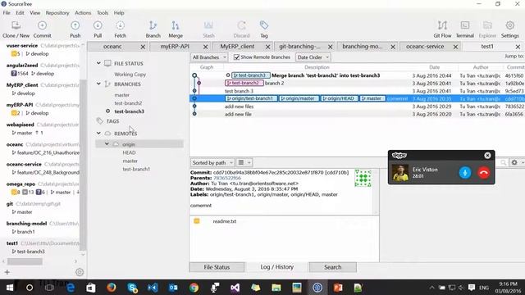Click the Pull toolbar icon
The height and width of the screenshot is (295, 525).
[98, 25]
